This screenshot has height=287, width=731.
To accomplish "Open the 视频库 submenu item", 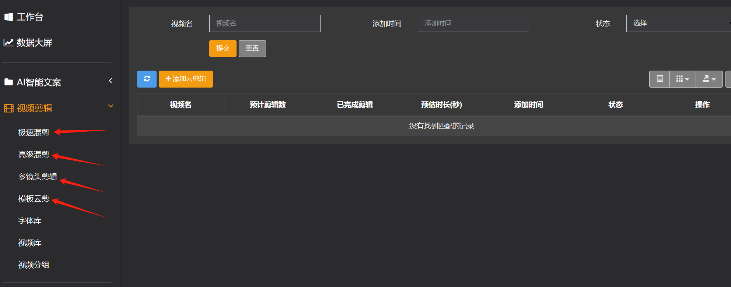I will point(30,243).
